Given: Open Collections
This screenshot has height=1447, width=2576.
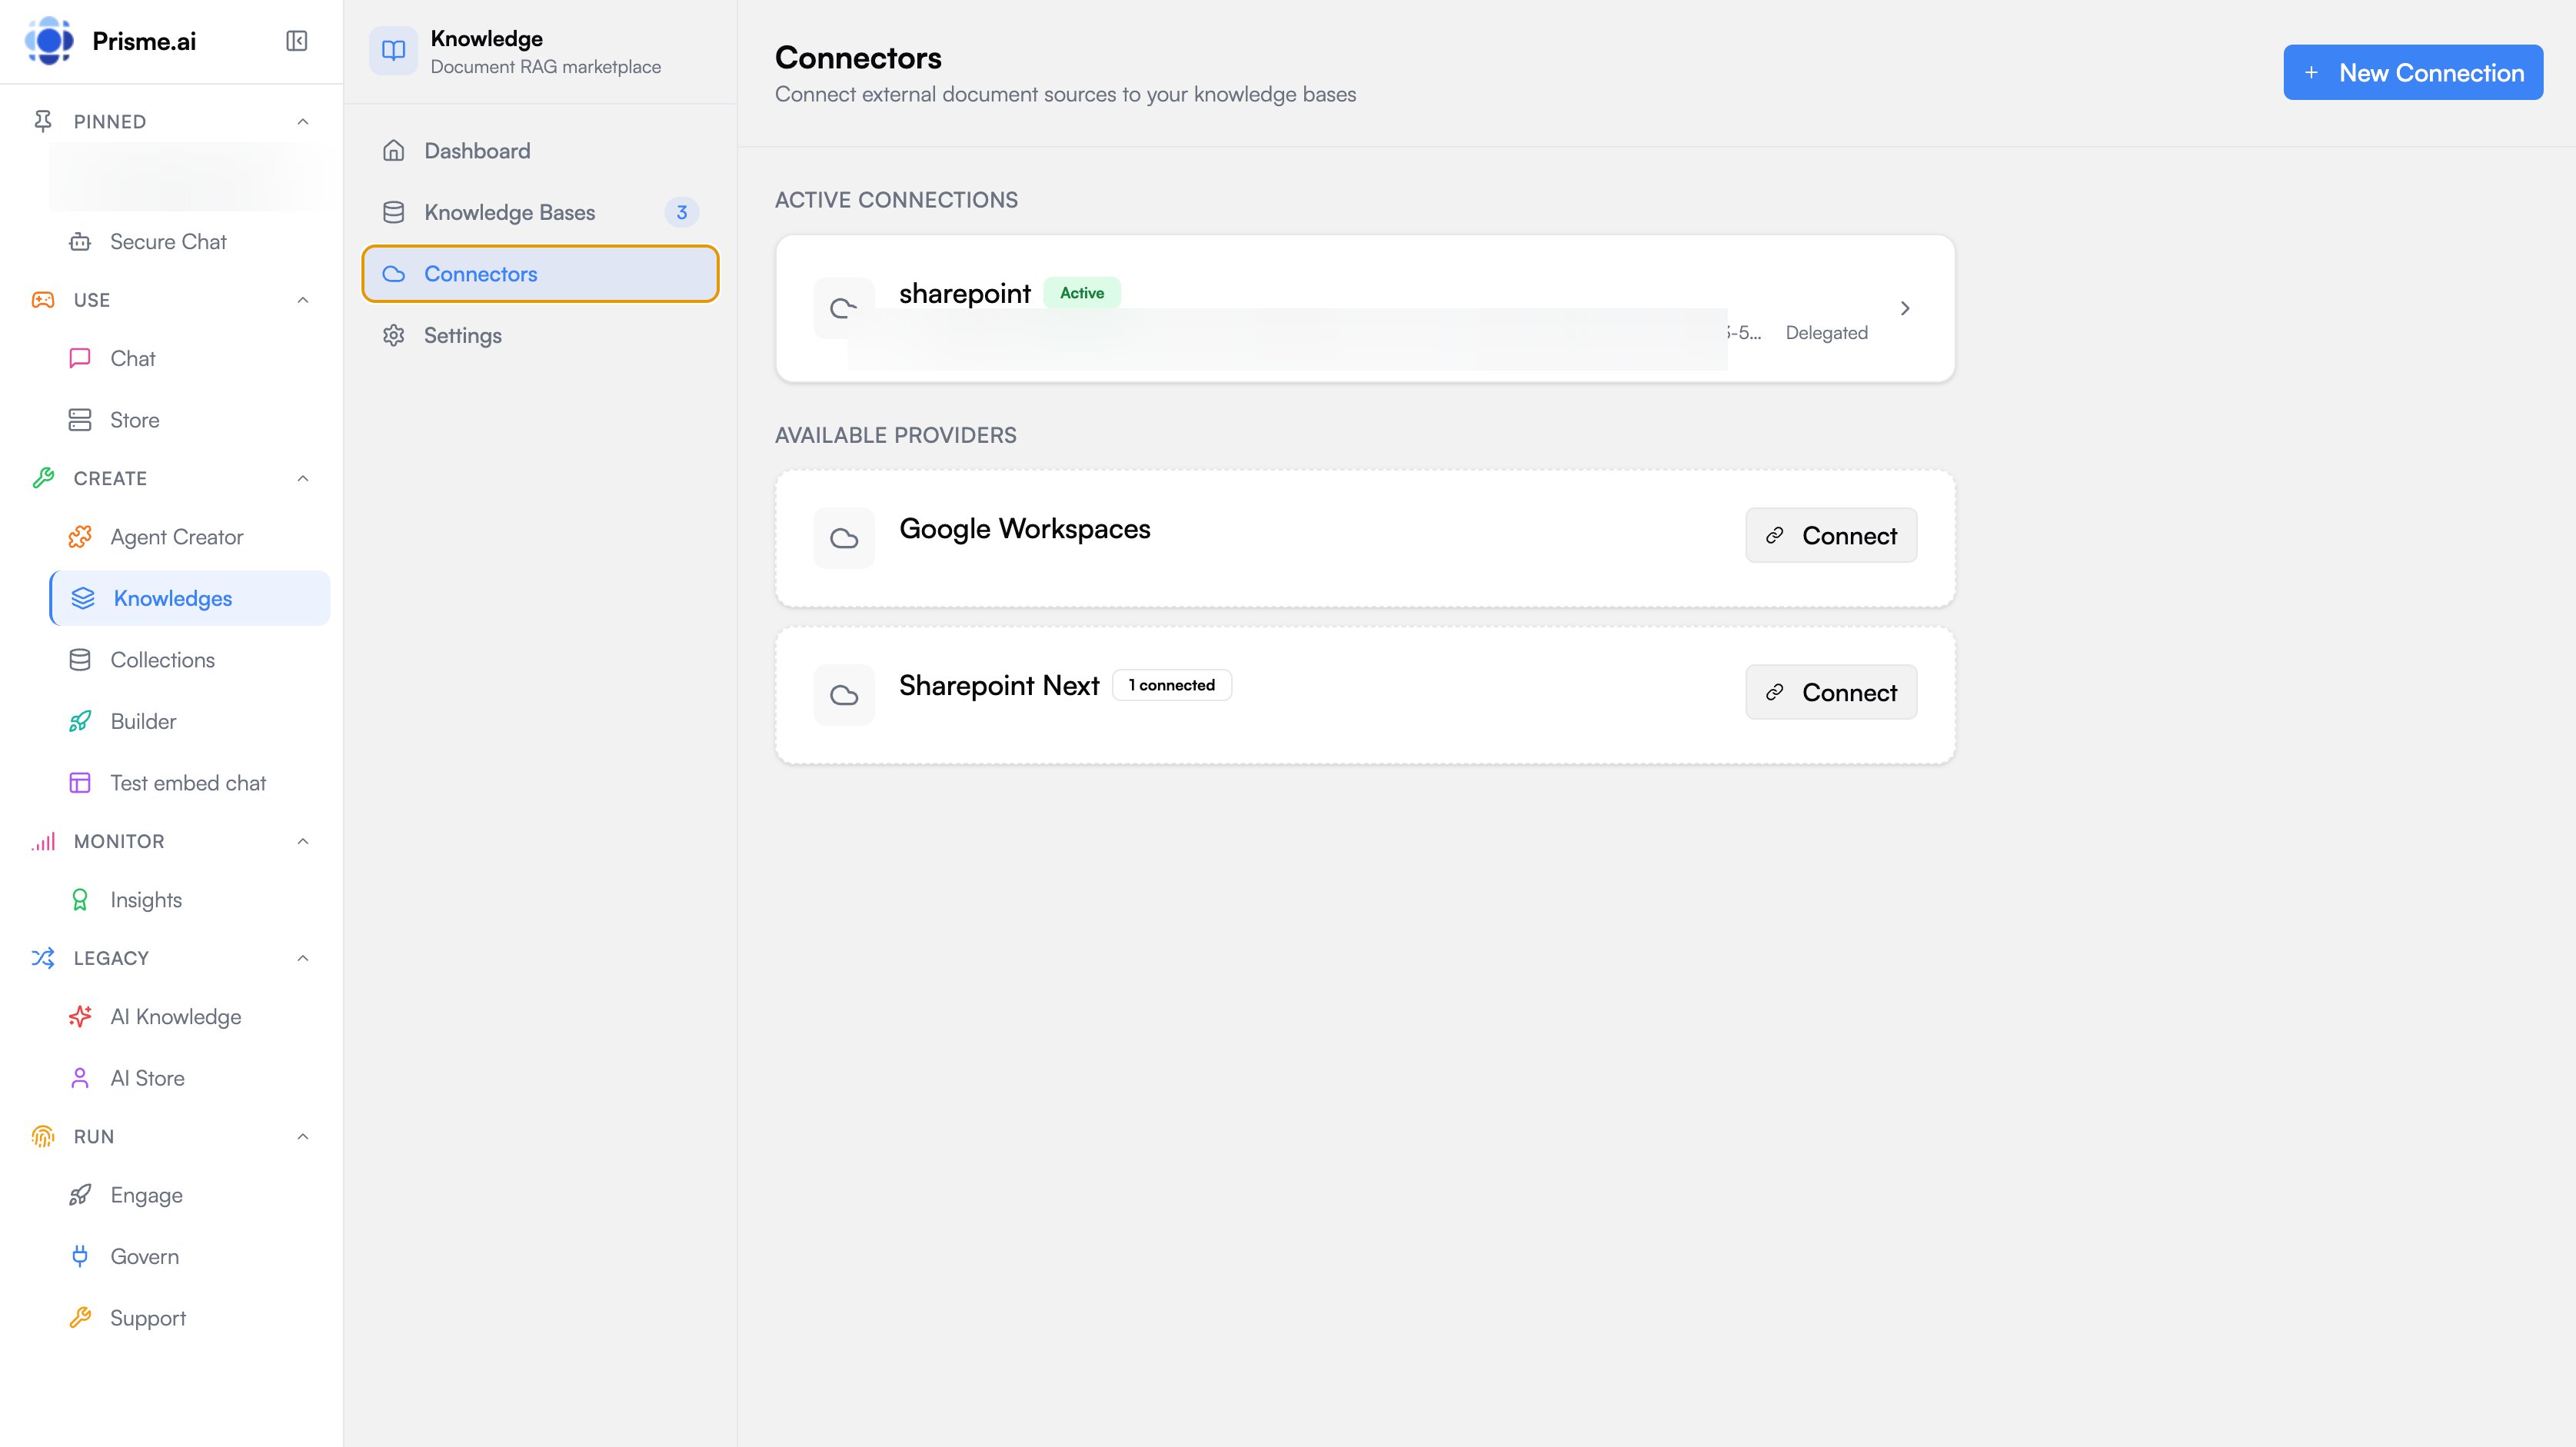Looking at the screenshot, I should (190, 660).
